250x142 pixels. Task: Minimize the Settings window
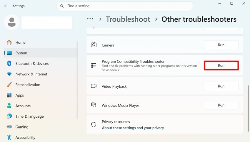[219, 3]
